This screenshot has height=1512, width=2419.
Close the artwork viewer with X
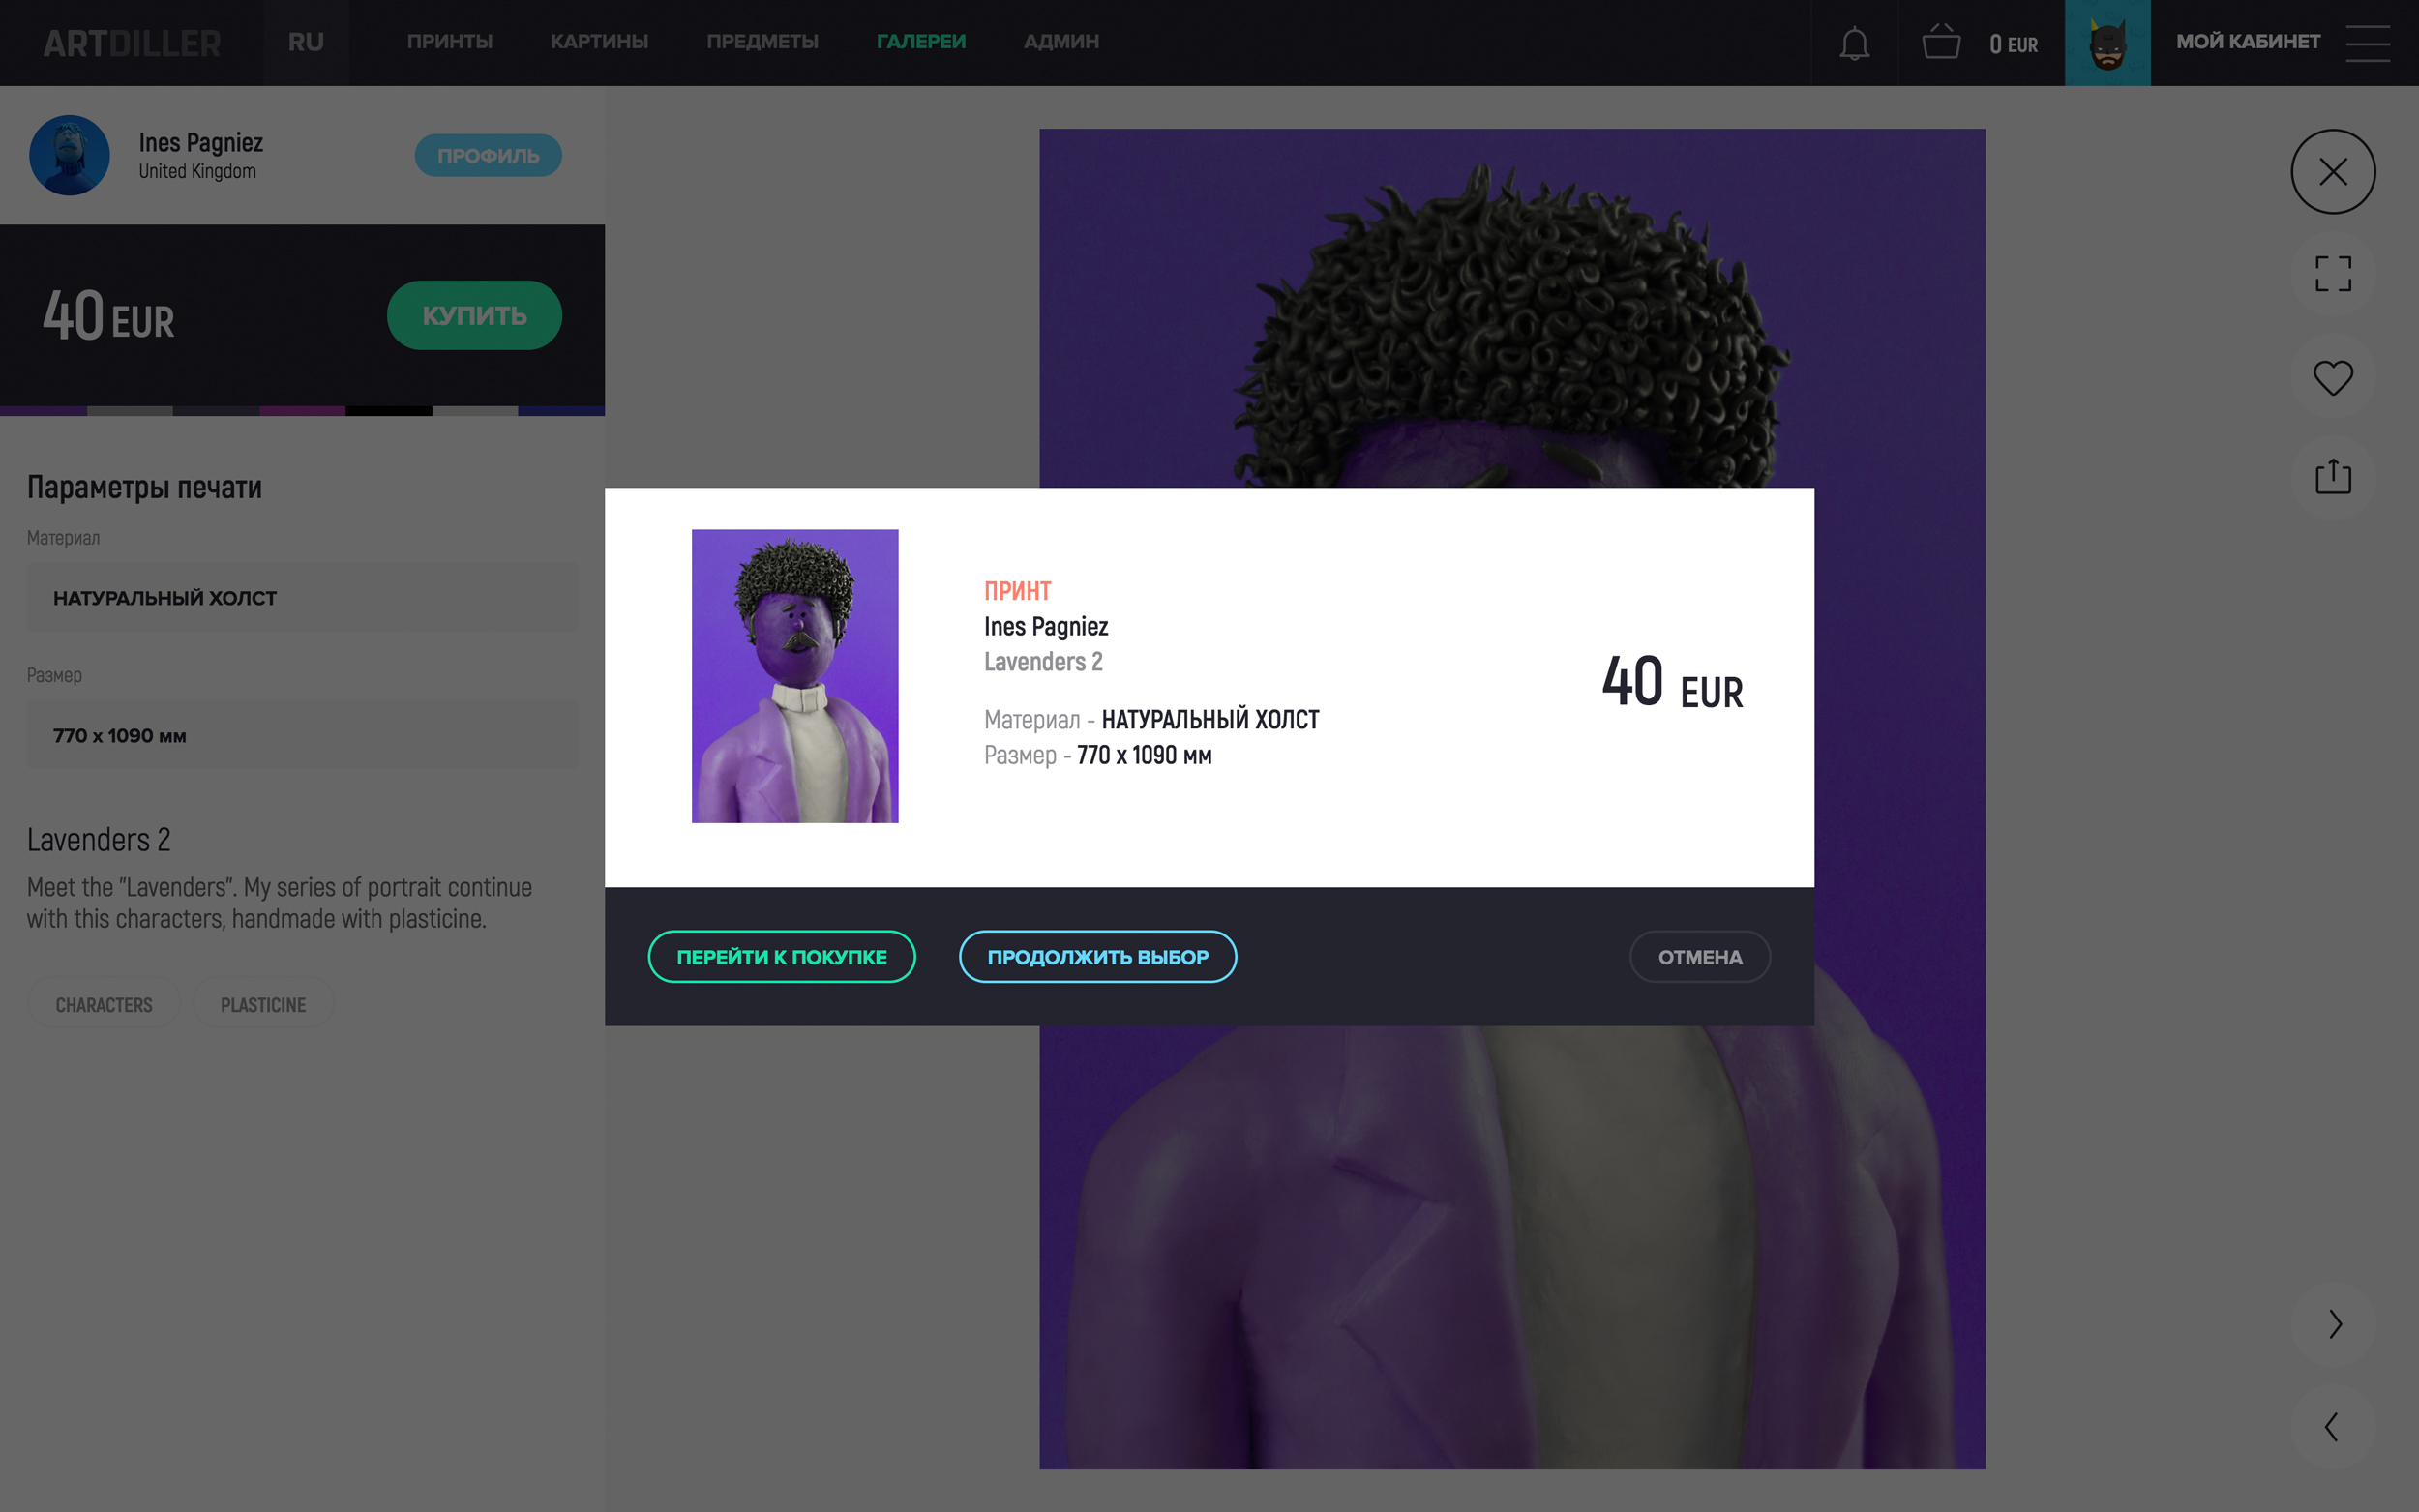[2333, 172]
